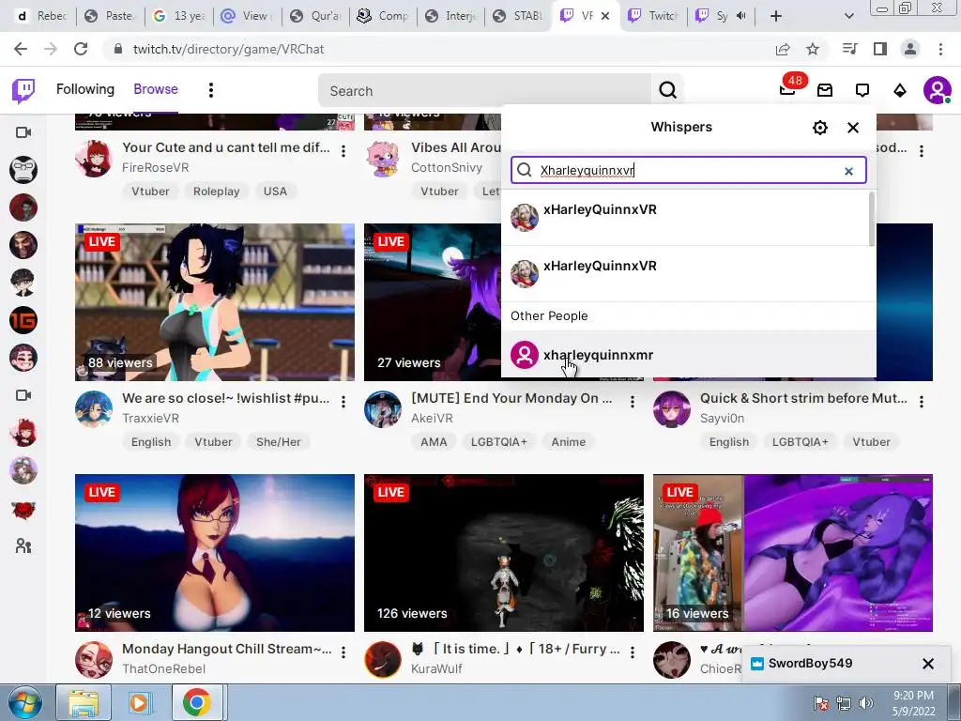Open the 126 viewers stream thumbnail
This screenshot has width=961, height=721.
pyautogui.click(x=504, y=553)
